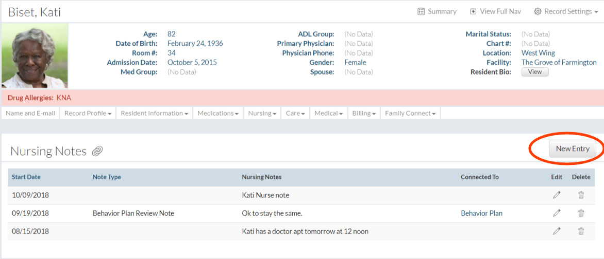Delete the Kati Nurse note entry

pyautogui.click(x=581, y=195)
